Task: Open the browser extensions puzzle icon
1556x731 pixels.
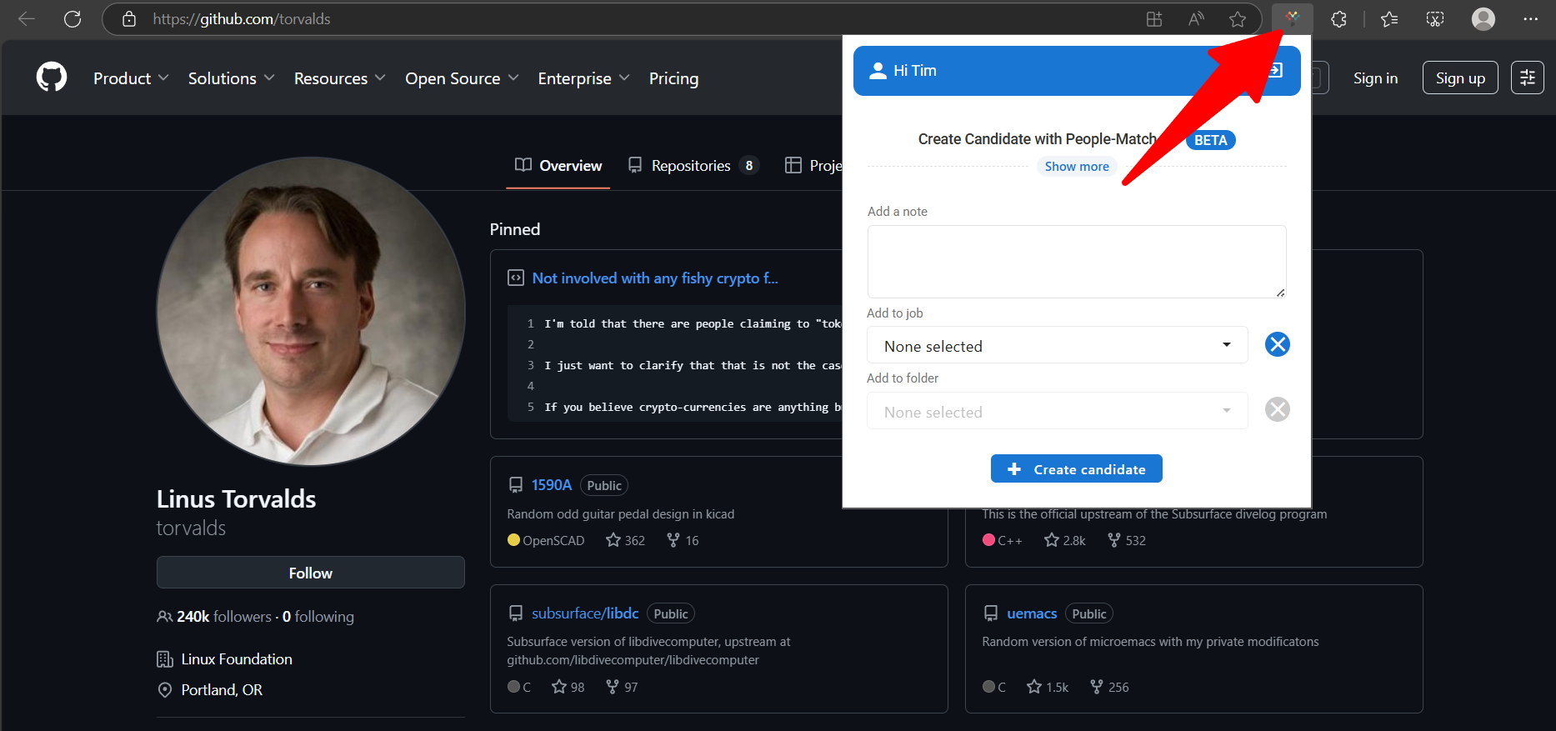Action: point(1338,19)
